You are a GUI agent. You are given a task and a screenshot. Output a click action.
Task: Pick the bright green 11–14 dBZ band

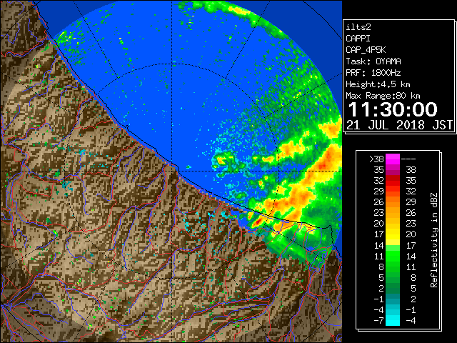[x=393, y=256]
